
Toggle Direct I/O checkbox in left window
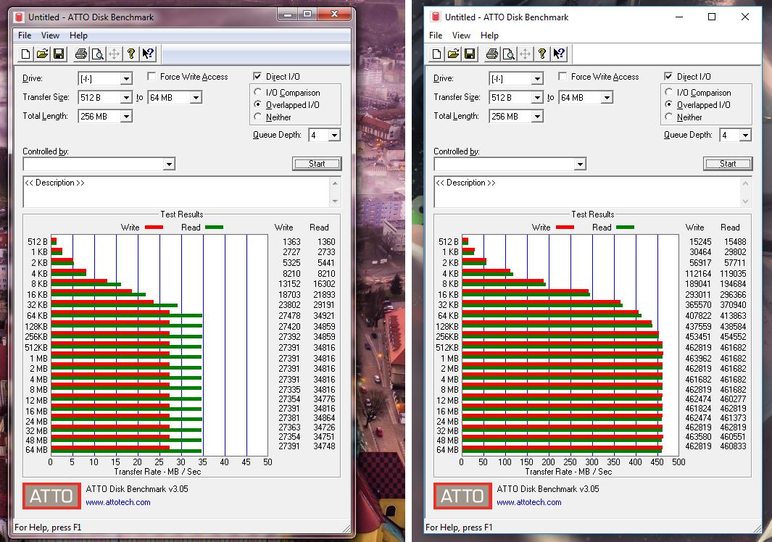click(257, 76)
